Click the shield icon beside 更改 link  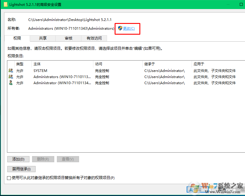pos(120,28)
